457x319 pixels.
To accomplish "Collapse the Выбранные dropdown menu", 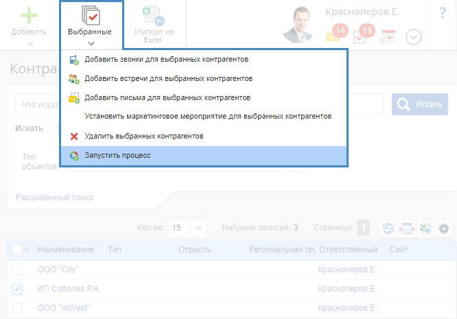I will [91, 25].
